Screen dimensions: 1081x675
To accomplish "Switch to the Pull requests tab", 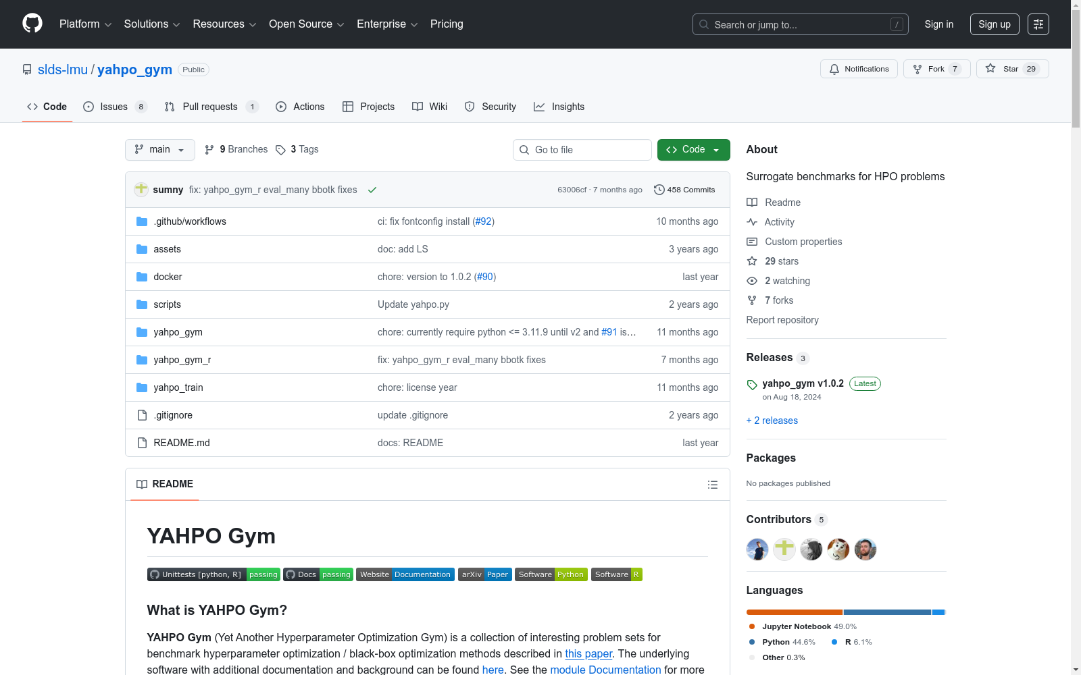I will click(211, 107).
